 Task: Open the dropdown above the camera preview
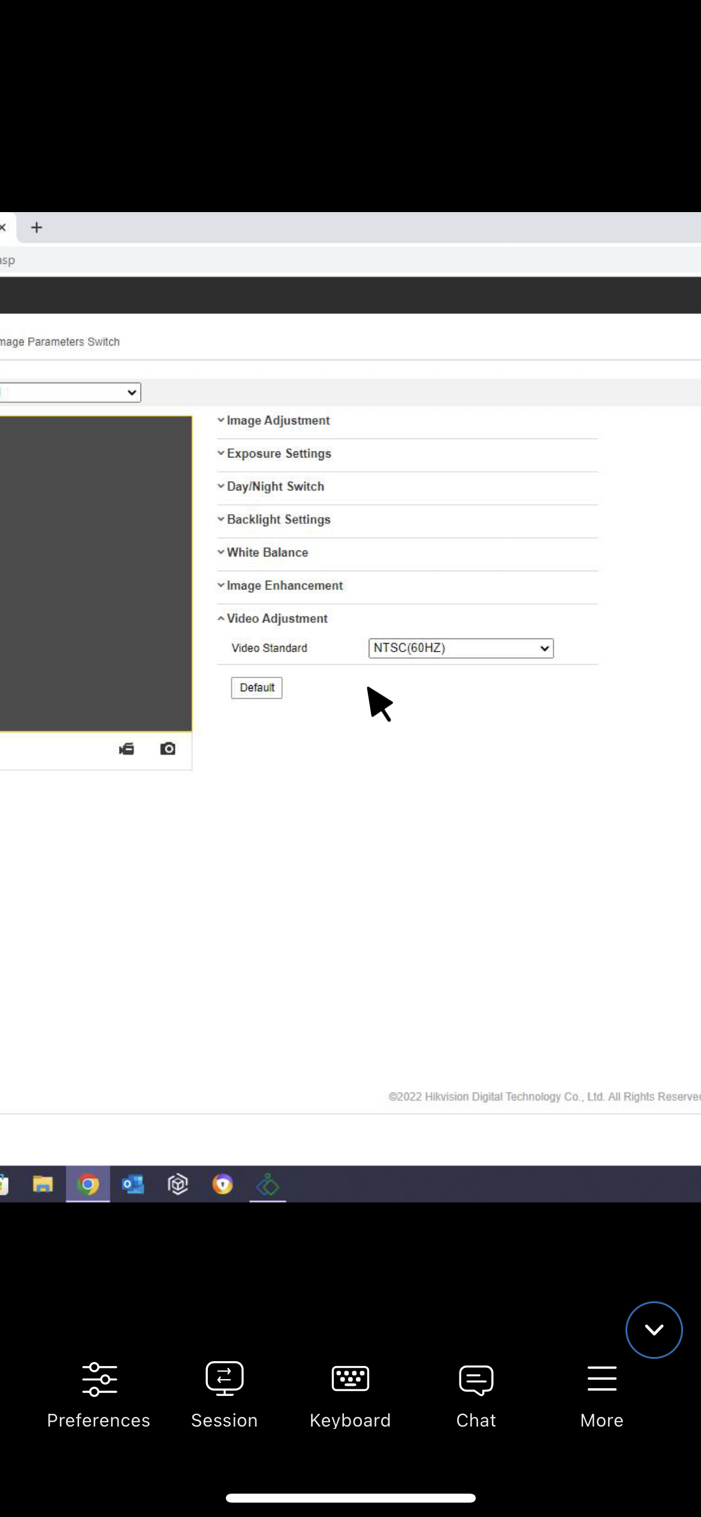tap(70, 392)
